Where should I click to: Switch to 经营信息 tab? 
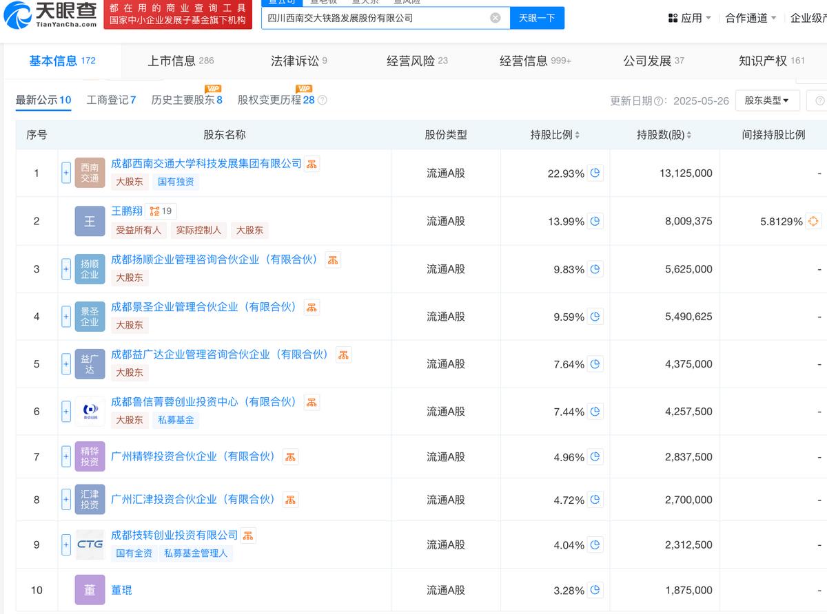click(x=535, y=61)
